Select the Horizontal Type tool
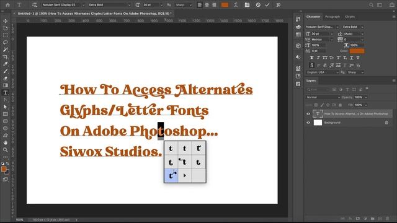The height and width of the screenshot is (223, 397). pos(6,93)
